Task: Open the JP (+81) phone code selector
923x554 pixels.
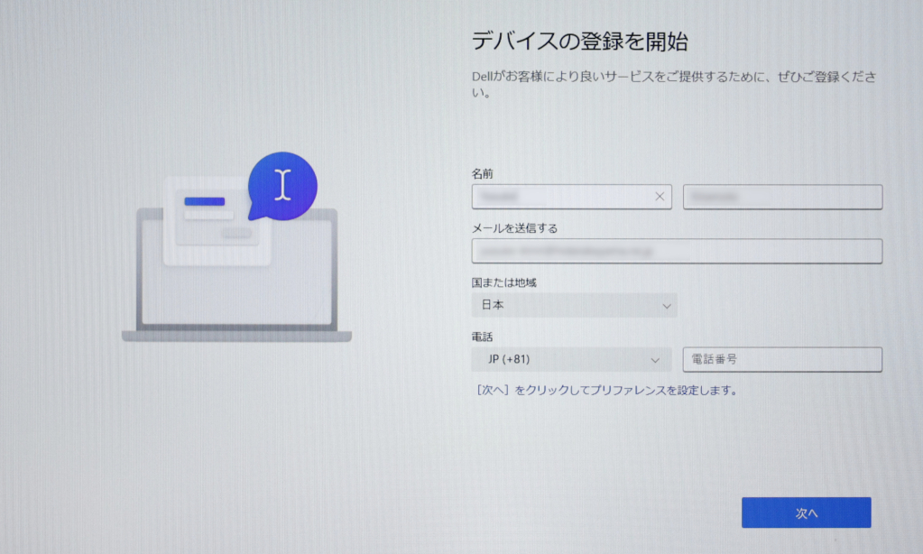Action: [570, 360]
